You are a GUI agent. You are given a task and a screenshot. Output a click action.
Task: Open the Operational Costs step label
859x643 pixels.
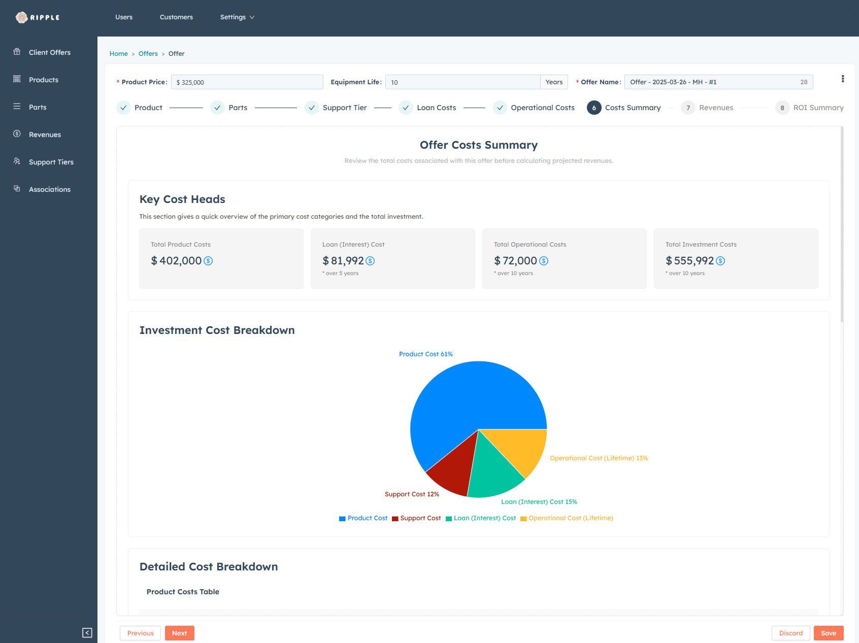[543, 108]
